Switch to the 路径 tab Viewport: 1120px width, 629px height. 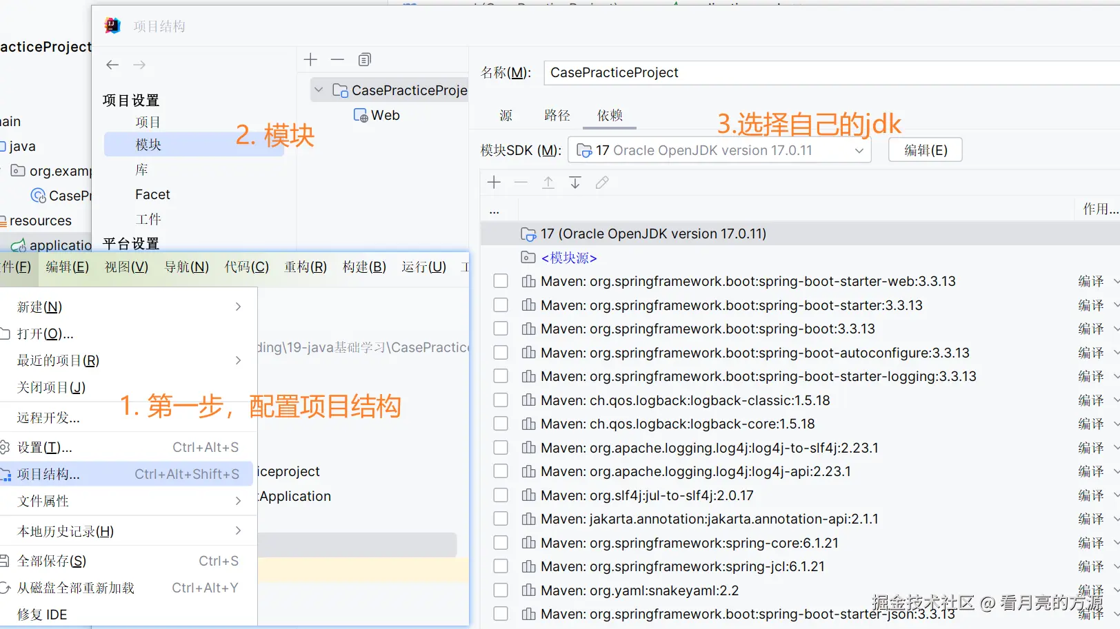pos(557,116)
